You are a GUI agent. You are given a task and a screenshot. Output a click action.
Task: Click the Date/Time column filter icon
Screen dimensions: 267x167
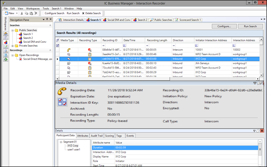125,45
